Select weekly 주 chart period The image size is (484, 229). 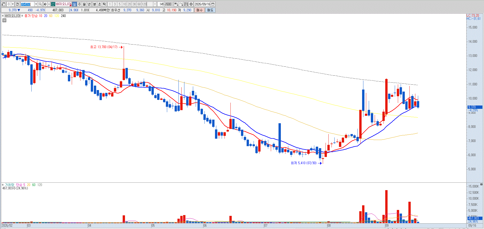click(x=79, y=4)
